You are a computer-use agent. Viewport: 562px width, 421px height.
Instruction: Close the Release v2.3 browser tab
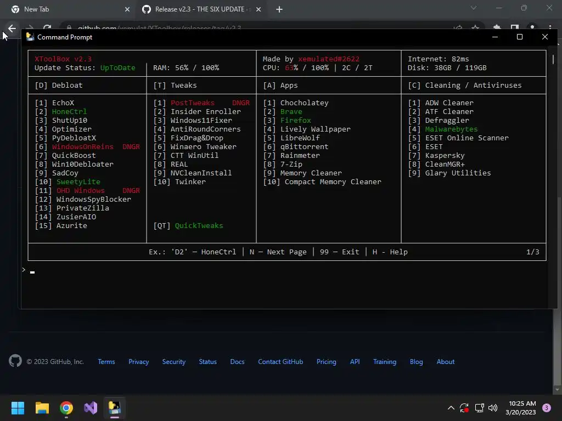[258, 9]
